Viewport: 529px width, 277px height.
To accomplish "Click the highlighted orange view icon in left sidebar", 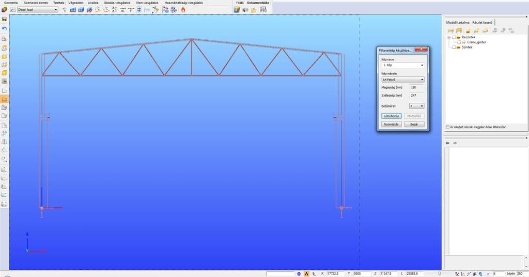I will click(4, 99).
